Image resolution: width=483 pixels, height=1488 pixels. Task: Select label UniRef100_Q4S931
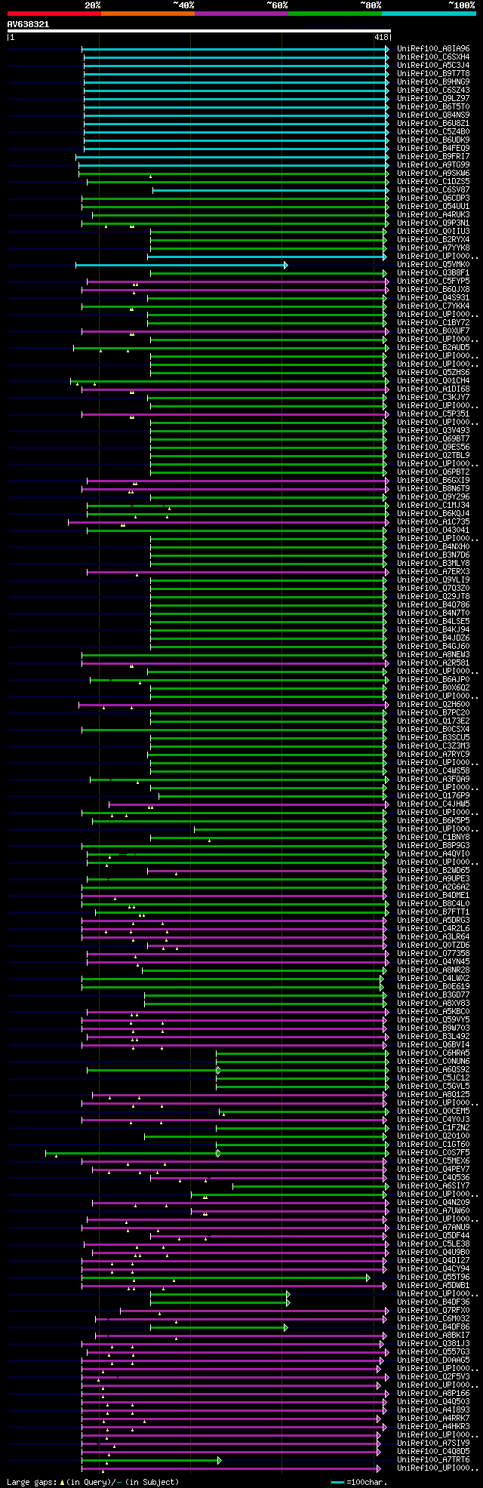(x=433, y=297)
